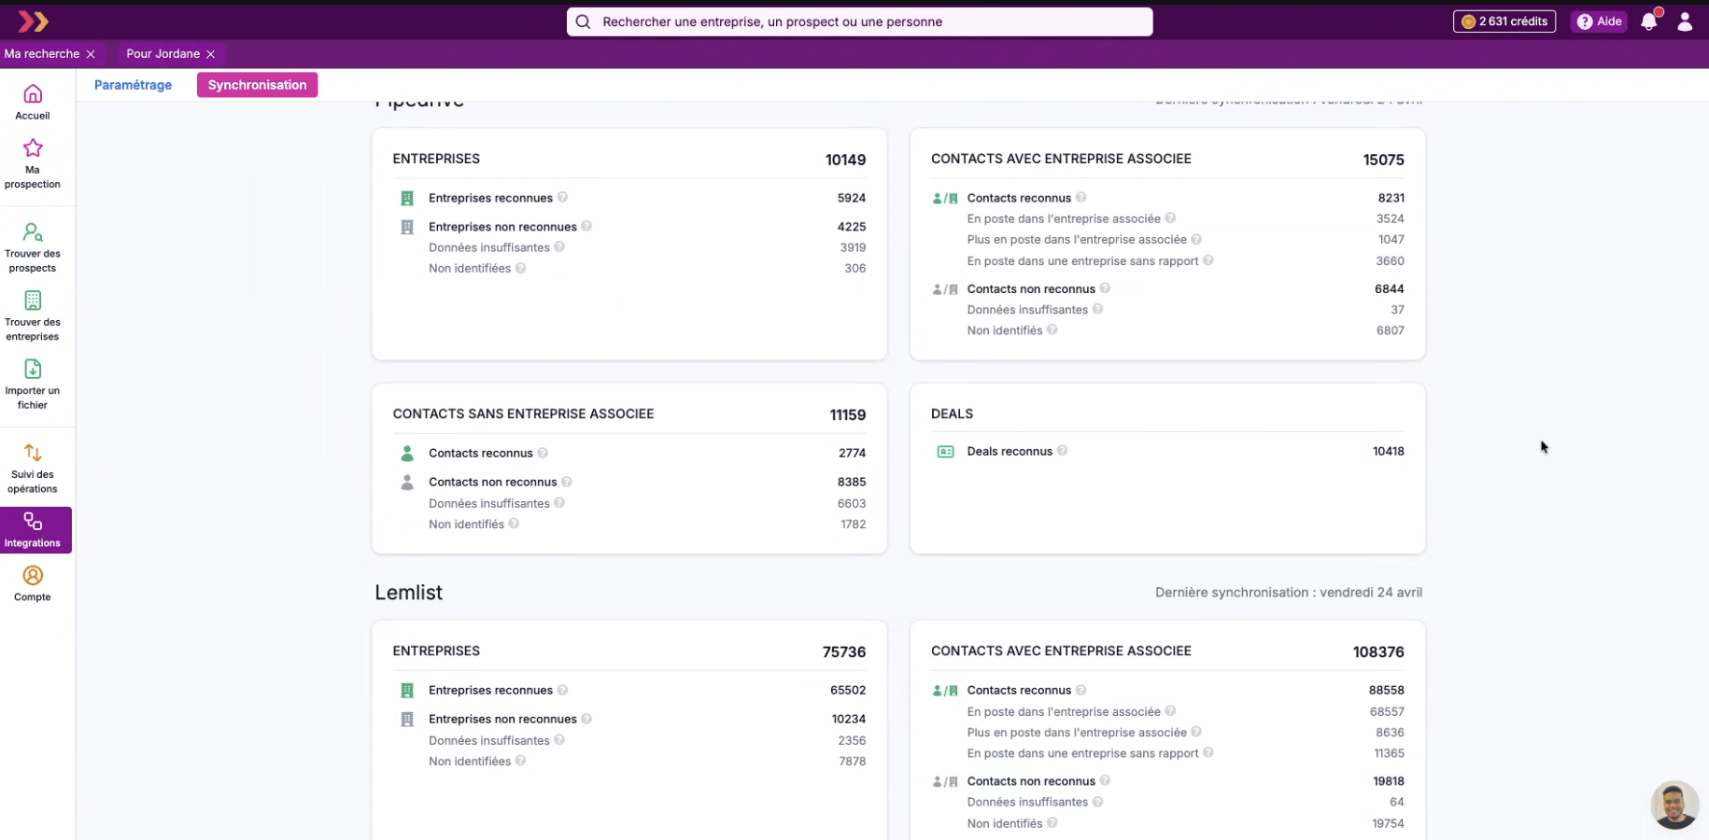This screenshot has height=840, width=1709.
Task: Switch to the Pour Jordane tab
Action: tap(163, 54)
